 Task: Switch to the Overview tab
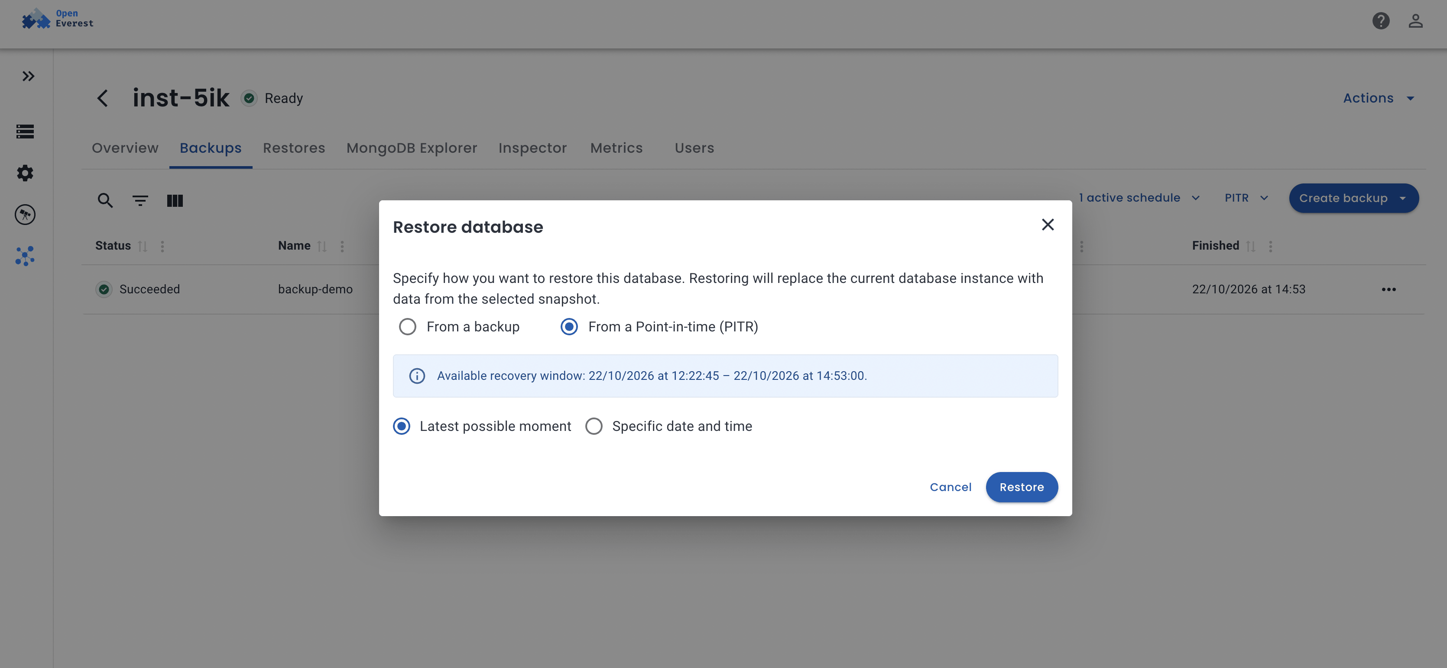point(125,148)
